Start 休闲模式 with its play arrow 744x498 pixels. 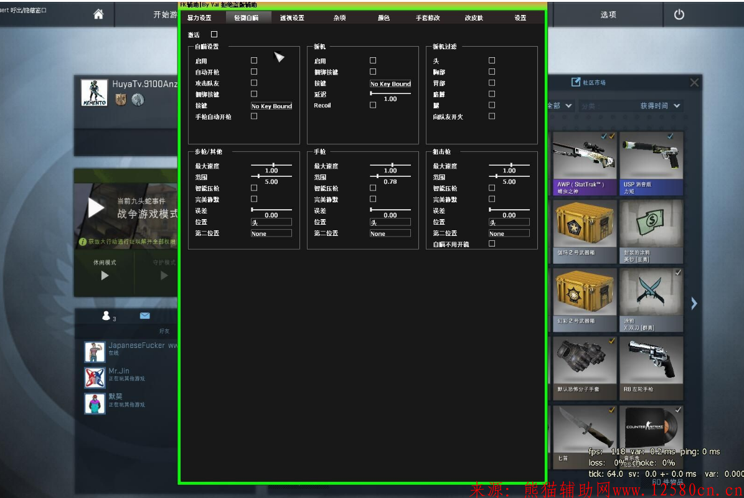tap(105, 275)
